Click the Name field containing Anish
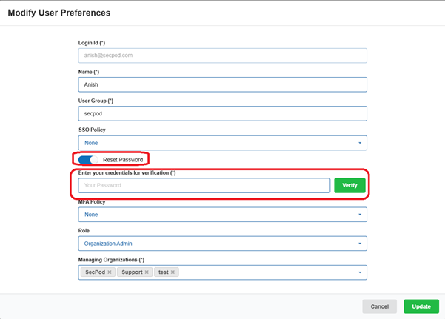Image resolution: width=445 pixels, height=319 pixels. tap(222, 84)
